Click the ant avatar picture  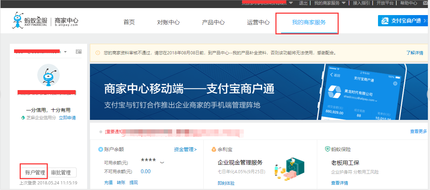[48, 75]
